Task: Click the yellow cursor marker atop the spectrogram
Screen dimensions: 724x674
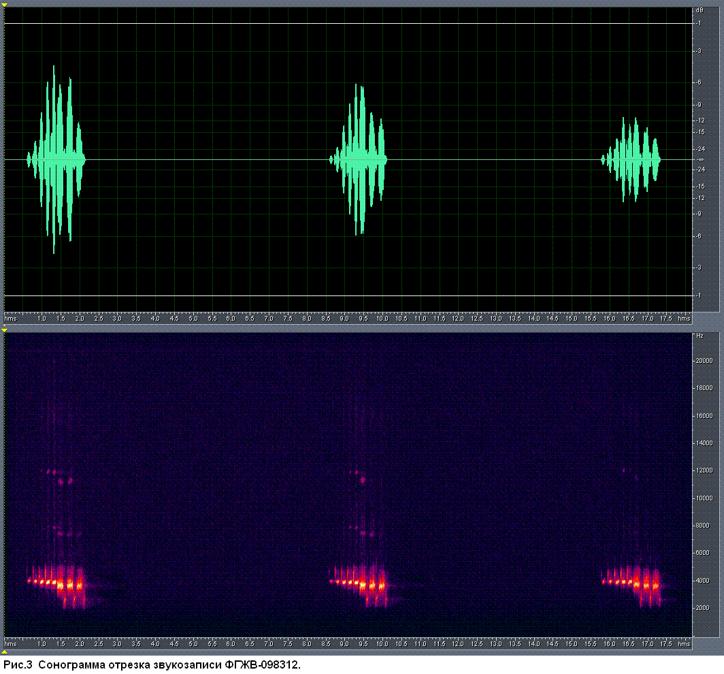Action: 4,330
